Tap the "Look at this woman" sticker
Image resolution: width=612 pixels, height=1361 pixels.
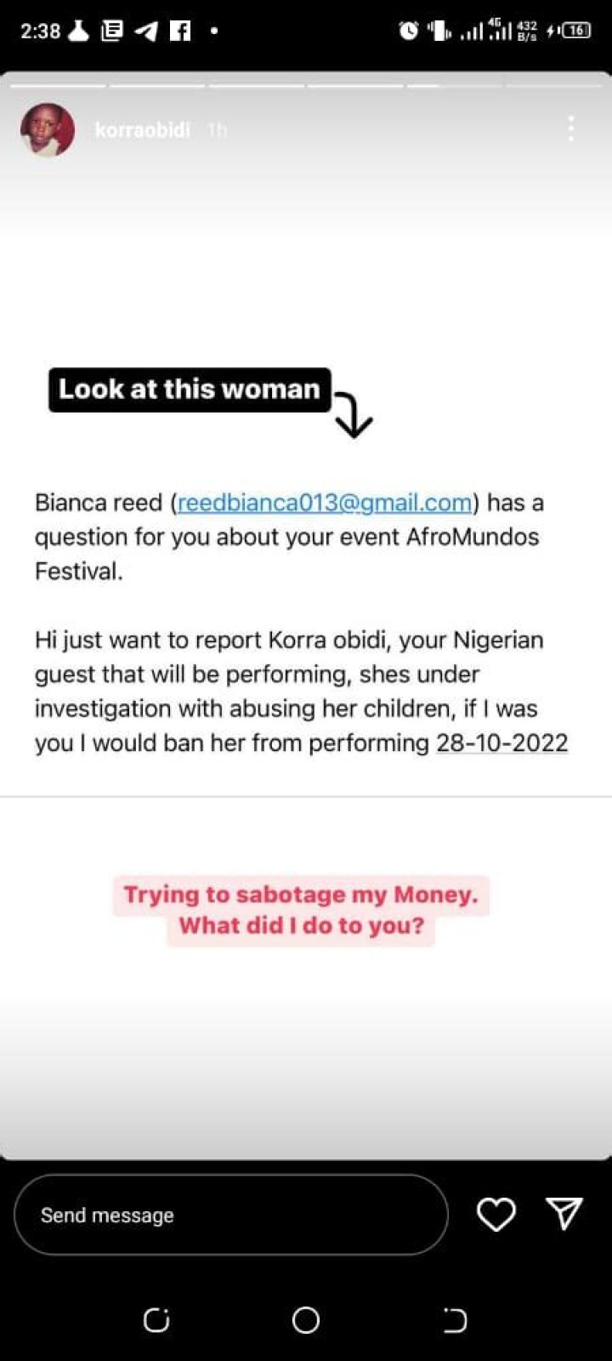pyautogui.click(x=190, y=390)
